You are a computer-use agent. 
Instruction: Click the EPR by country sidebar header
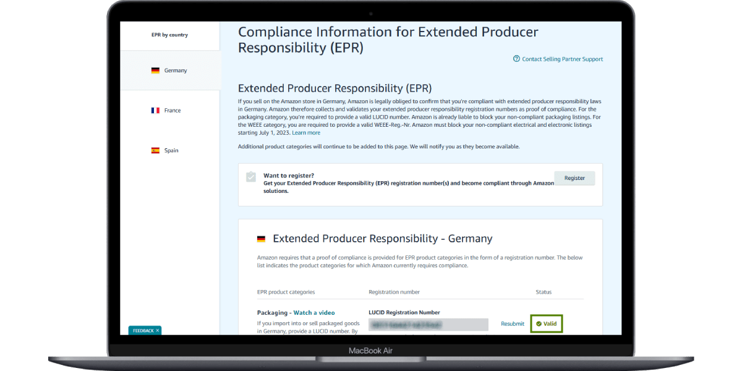tap(169, 35)
